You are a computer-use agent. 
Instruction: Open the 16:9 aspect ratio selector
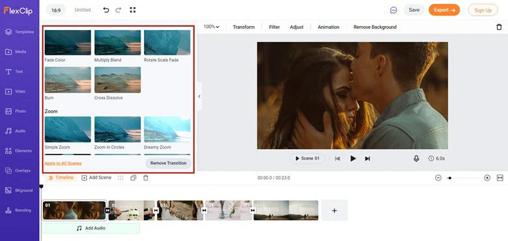(x=56, y=10)
